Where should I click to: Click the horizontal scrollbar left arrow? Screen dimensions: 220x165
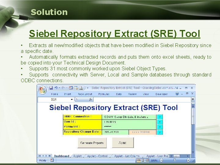pos(171,156)
